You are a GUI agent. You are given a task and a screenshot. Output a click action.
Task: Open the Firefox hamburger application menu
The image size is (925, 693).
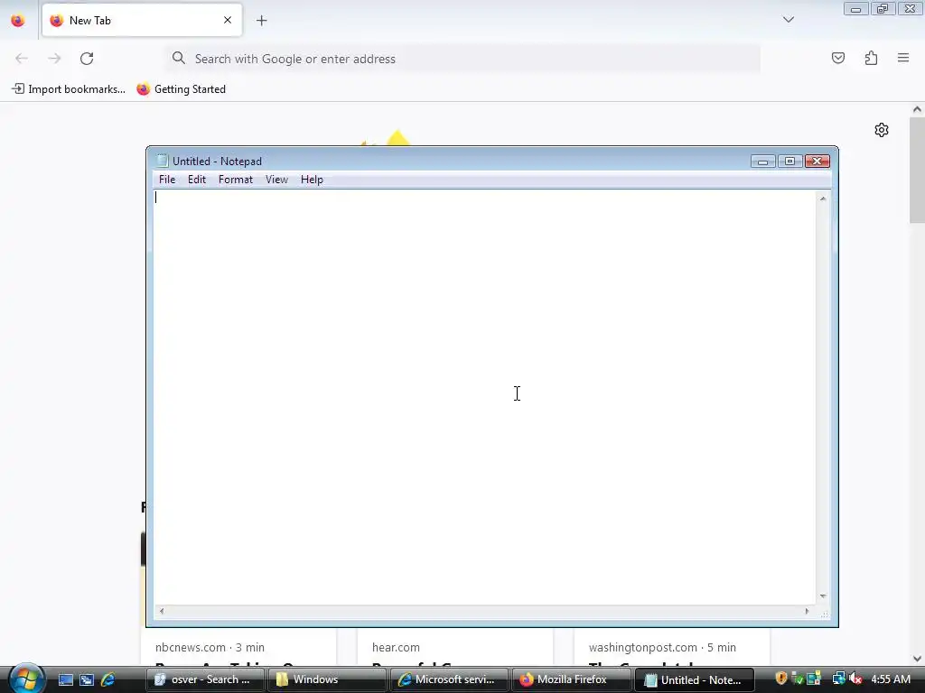coord(903,58)
